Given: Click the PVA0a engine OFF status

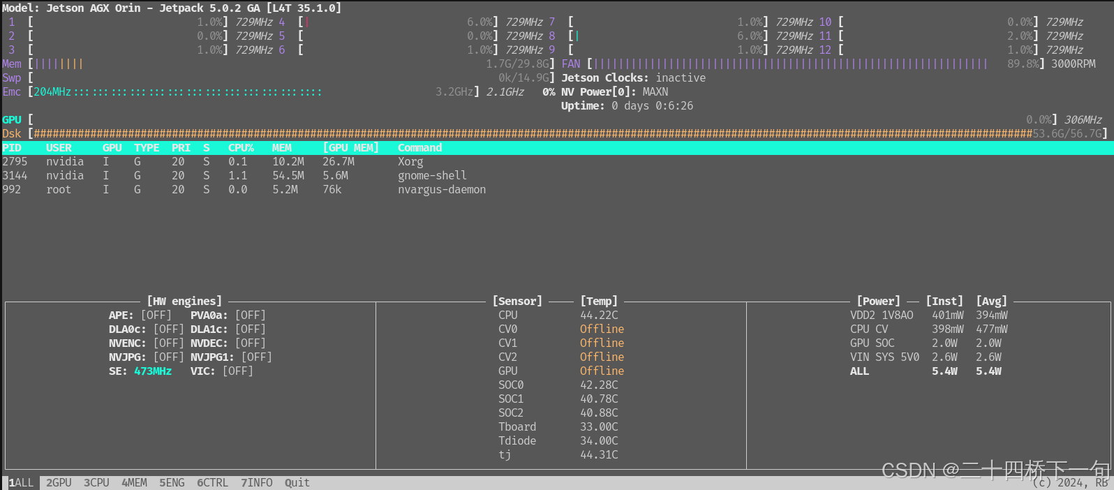Looking at the screenshot, I should 250,315.
